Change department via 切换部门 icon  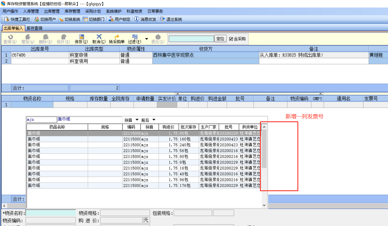pyautogui.click(x=85, y=19)
